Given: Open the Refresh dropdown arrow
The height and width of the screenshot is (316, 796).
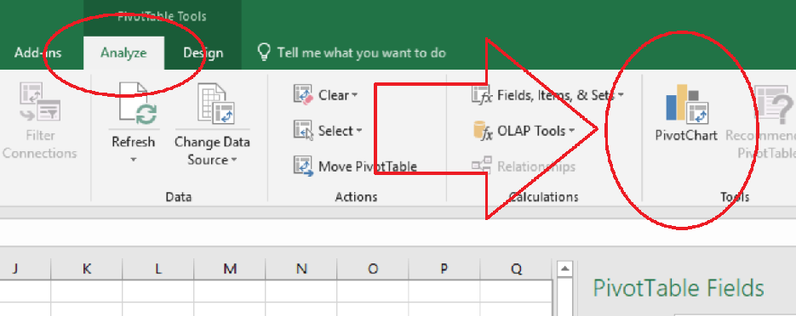Looking at the screenshot, I should click(x=134, y=160).
